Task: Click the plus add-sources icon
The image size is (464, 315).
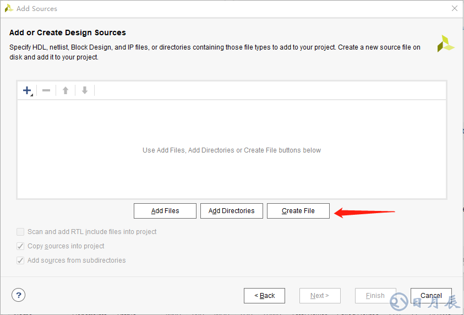Action: click(27, 90)
